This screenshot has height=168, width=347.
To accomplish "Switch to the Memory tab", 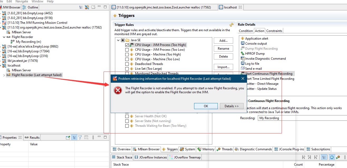I will click(206, 149).
